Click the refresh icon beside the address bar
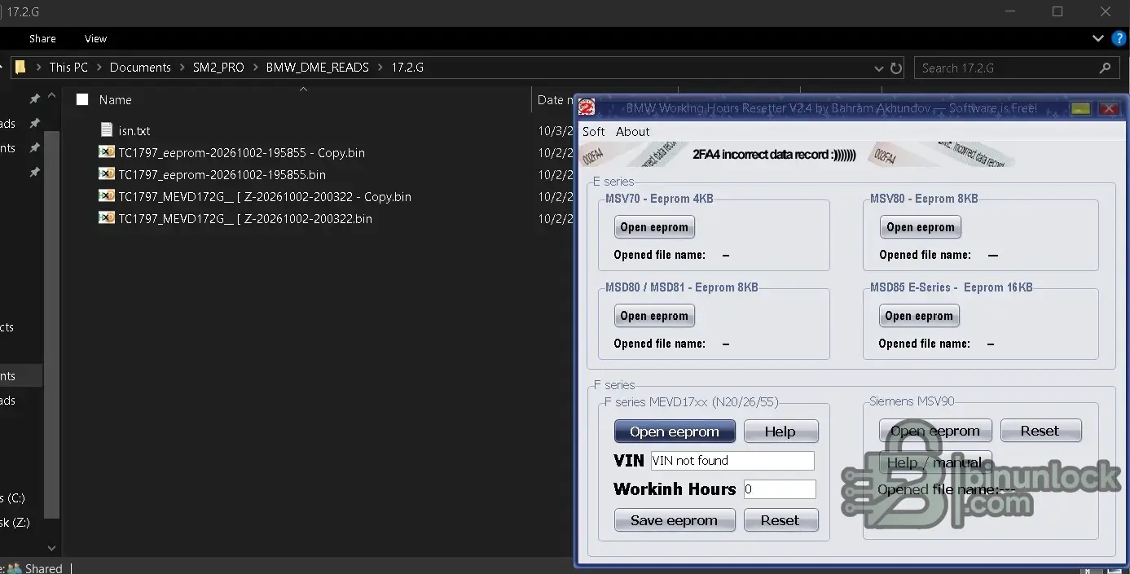The height and width of the screenshot is (574, 1130). (x=896, y=68)
